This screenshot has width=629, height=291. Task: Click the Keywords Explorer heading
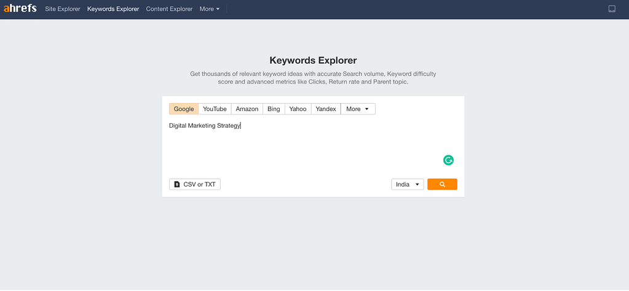(x=313, y=60)
